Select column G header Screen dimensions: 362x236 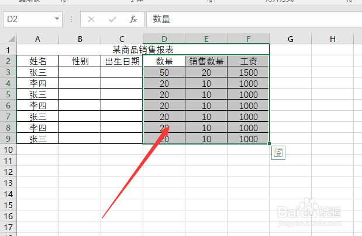[x=291, y=38]
